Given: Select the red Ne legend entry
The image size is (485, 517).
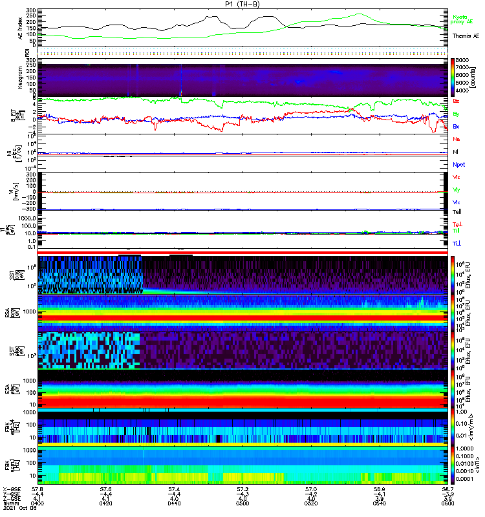Looking at the screenshot, I should pyautogui.click(x=457, y=139).
